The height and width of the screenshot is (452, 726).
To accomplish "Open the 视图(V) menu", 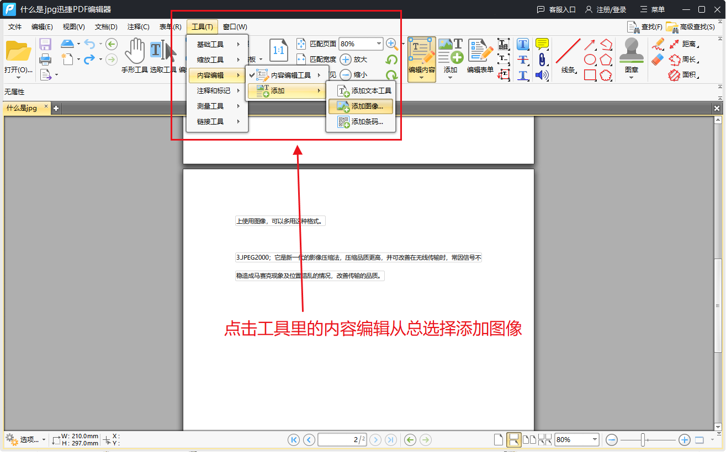I will click(73, 26).
